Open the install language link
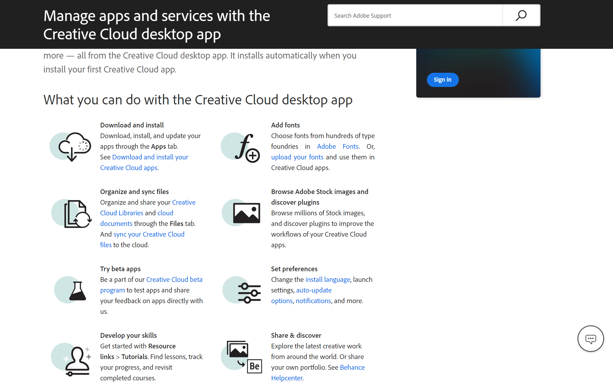 tap(328, 279)
